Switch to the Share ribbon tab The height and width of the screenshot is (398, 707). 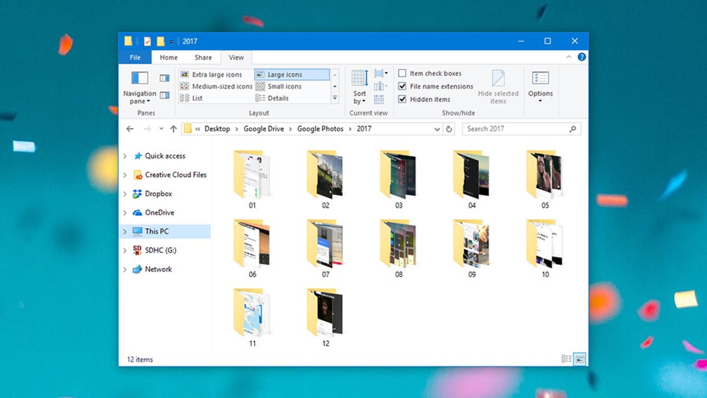(203, 57)
